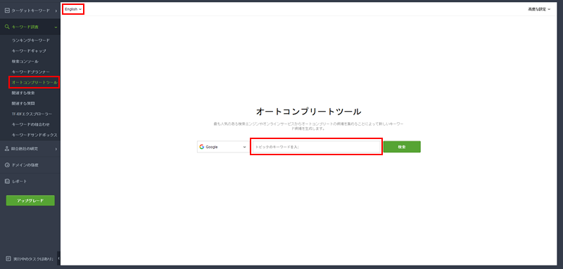Collapse the キーワード調査 section chevron

pos(56,27)
